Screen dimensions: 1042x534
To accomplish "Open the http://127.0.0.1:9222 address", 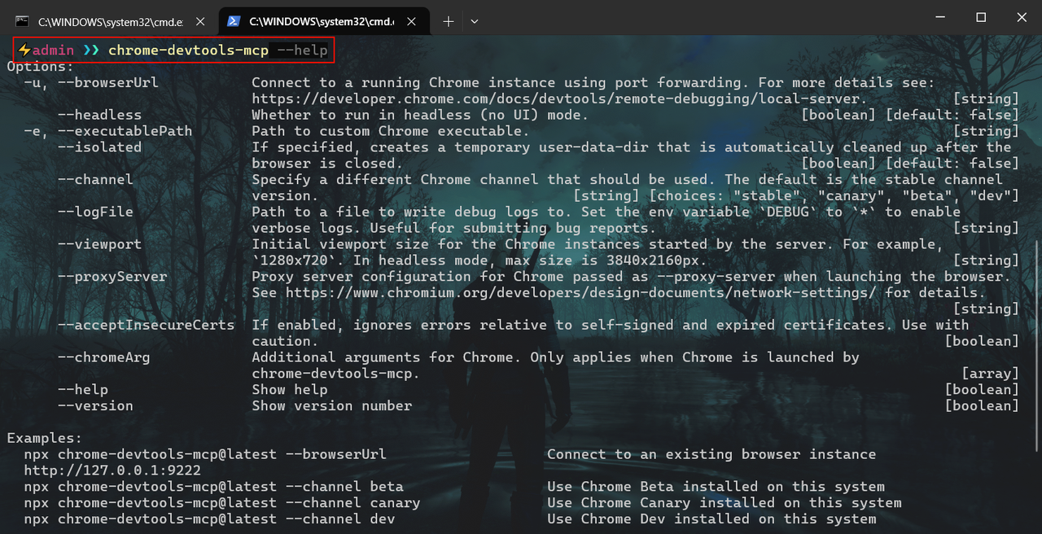I will coord(112,471).
